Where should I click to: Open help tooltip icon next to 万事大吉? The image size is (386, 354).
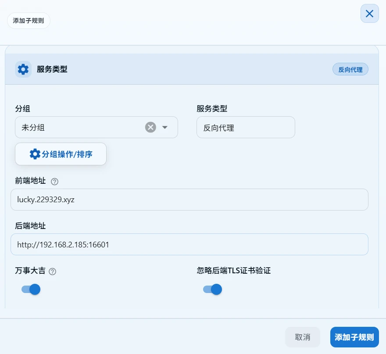[x=53, y=272]
